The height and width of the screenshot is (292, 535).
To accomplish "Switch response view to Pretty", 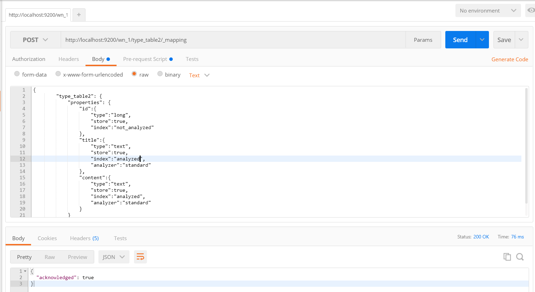I will pos(24,257).
